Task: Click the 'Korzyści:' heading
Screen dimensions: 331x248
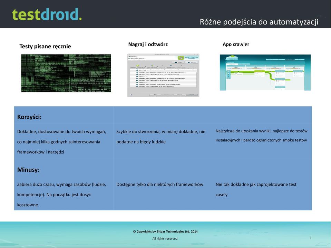Action: pos(29,117)
